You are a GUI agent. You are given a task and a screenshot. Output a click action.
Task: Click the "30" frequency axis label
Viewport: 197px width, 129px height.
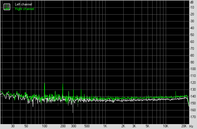click(x=13, y=126)
